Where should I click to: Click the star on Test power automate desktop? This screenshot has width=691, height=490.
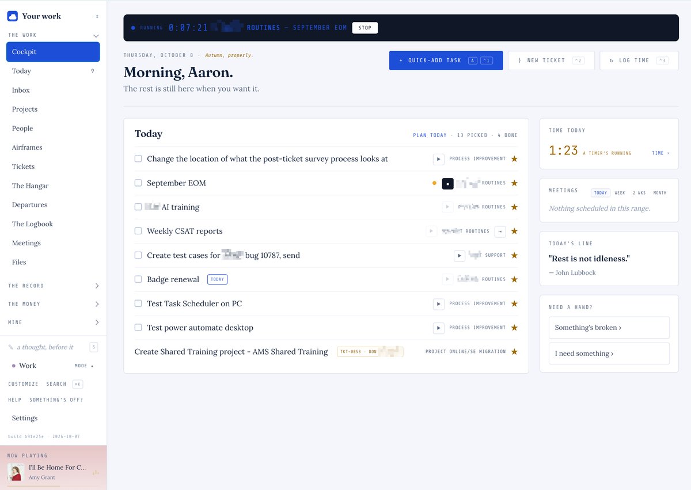pos(514,328)
